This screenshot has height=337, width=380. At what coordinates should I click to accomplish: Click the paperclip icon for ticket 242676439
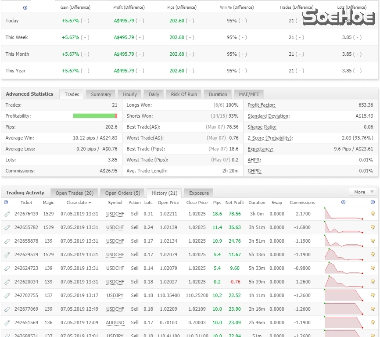7,214
